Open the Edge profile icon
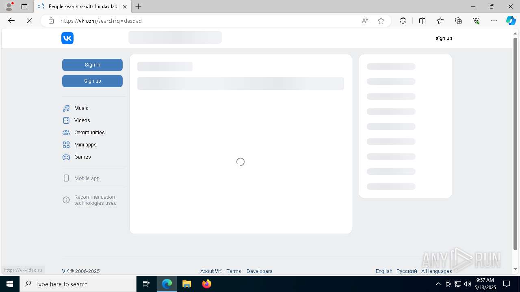This screenshot has width=520, height=292. (9, 6)
